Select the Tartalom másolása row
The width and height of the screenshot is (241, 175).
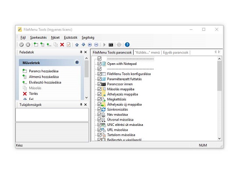(121, 135)
